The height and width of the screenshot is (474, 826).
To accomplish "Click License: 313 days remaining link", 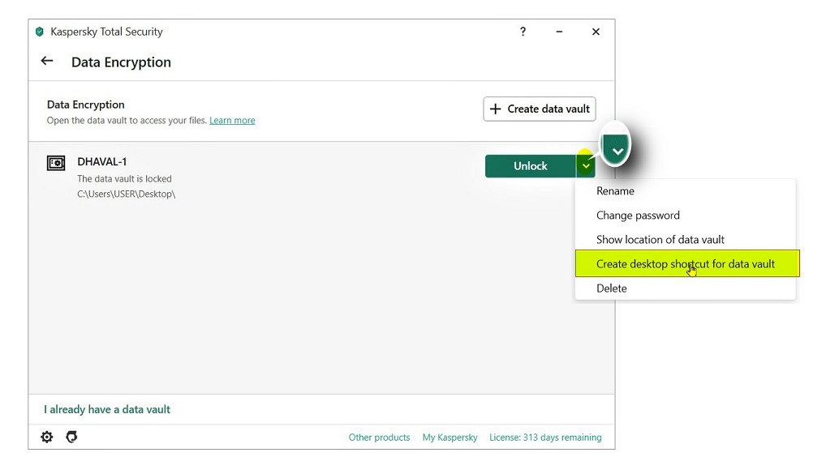I will [545, 438].
